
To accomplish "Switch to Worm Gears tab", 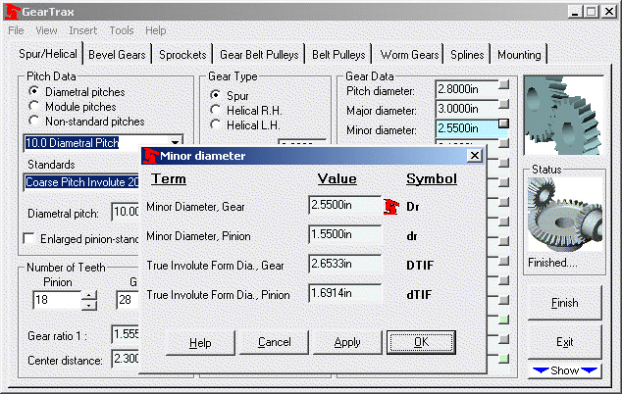I will click(x=409, y=54).
